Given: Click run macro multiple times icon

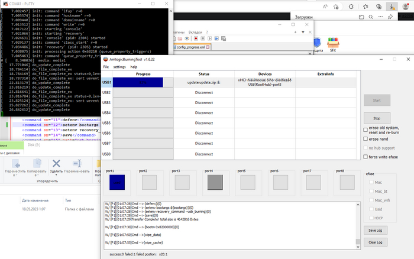Looking at the screenshot, I should pyautogui.click(x=216, y=38).
